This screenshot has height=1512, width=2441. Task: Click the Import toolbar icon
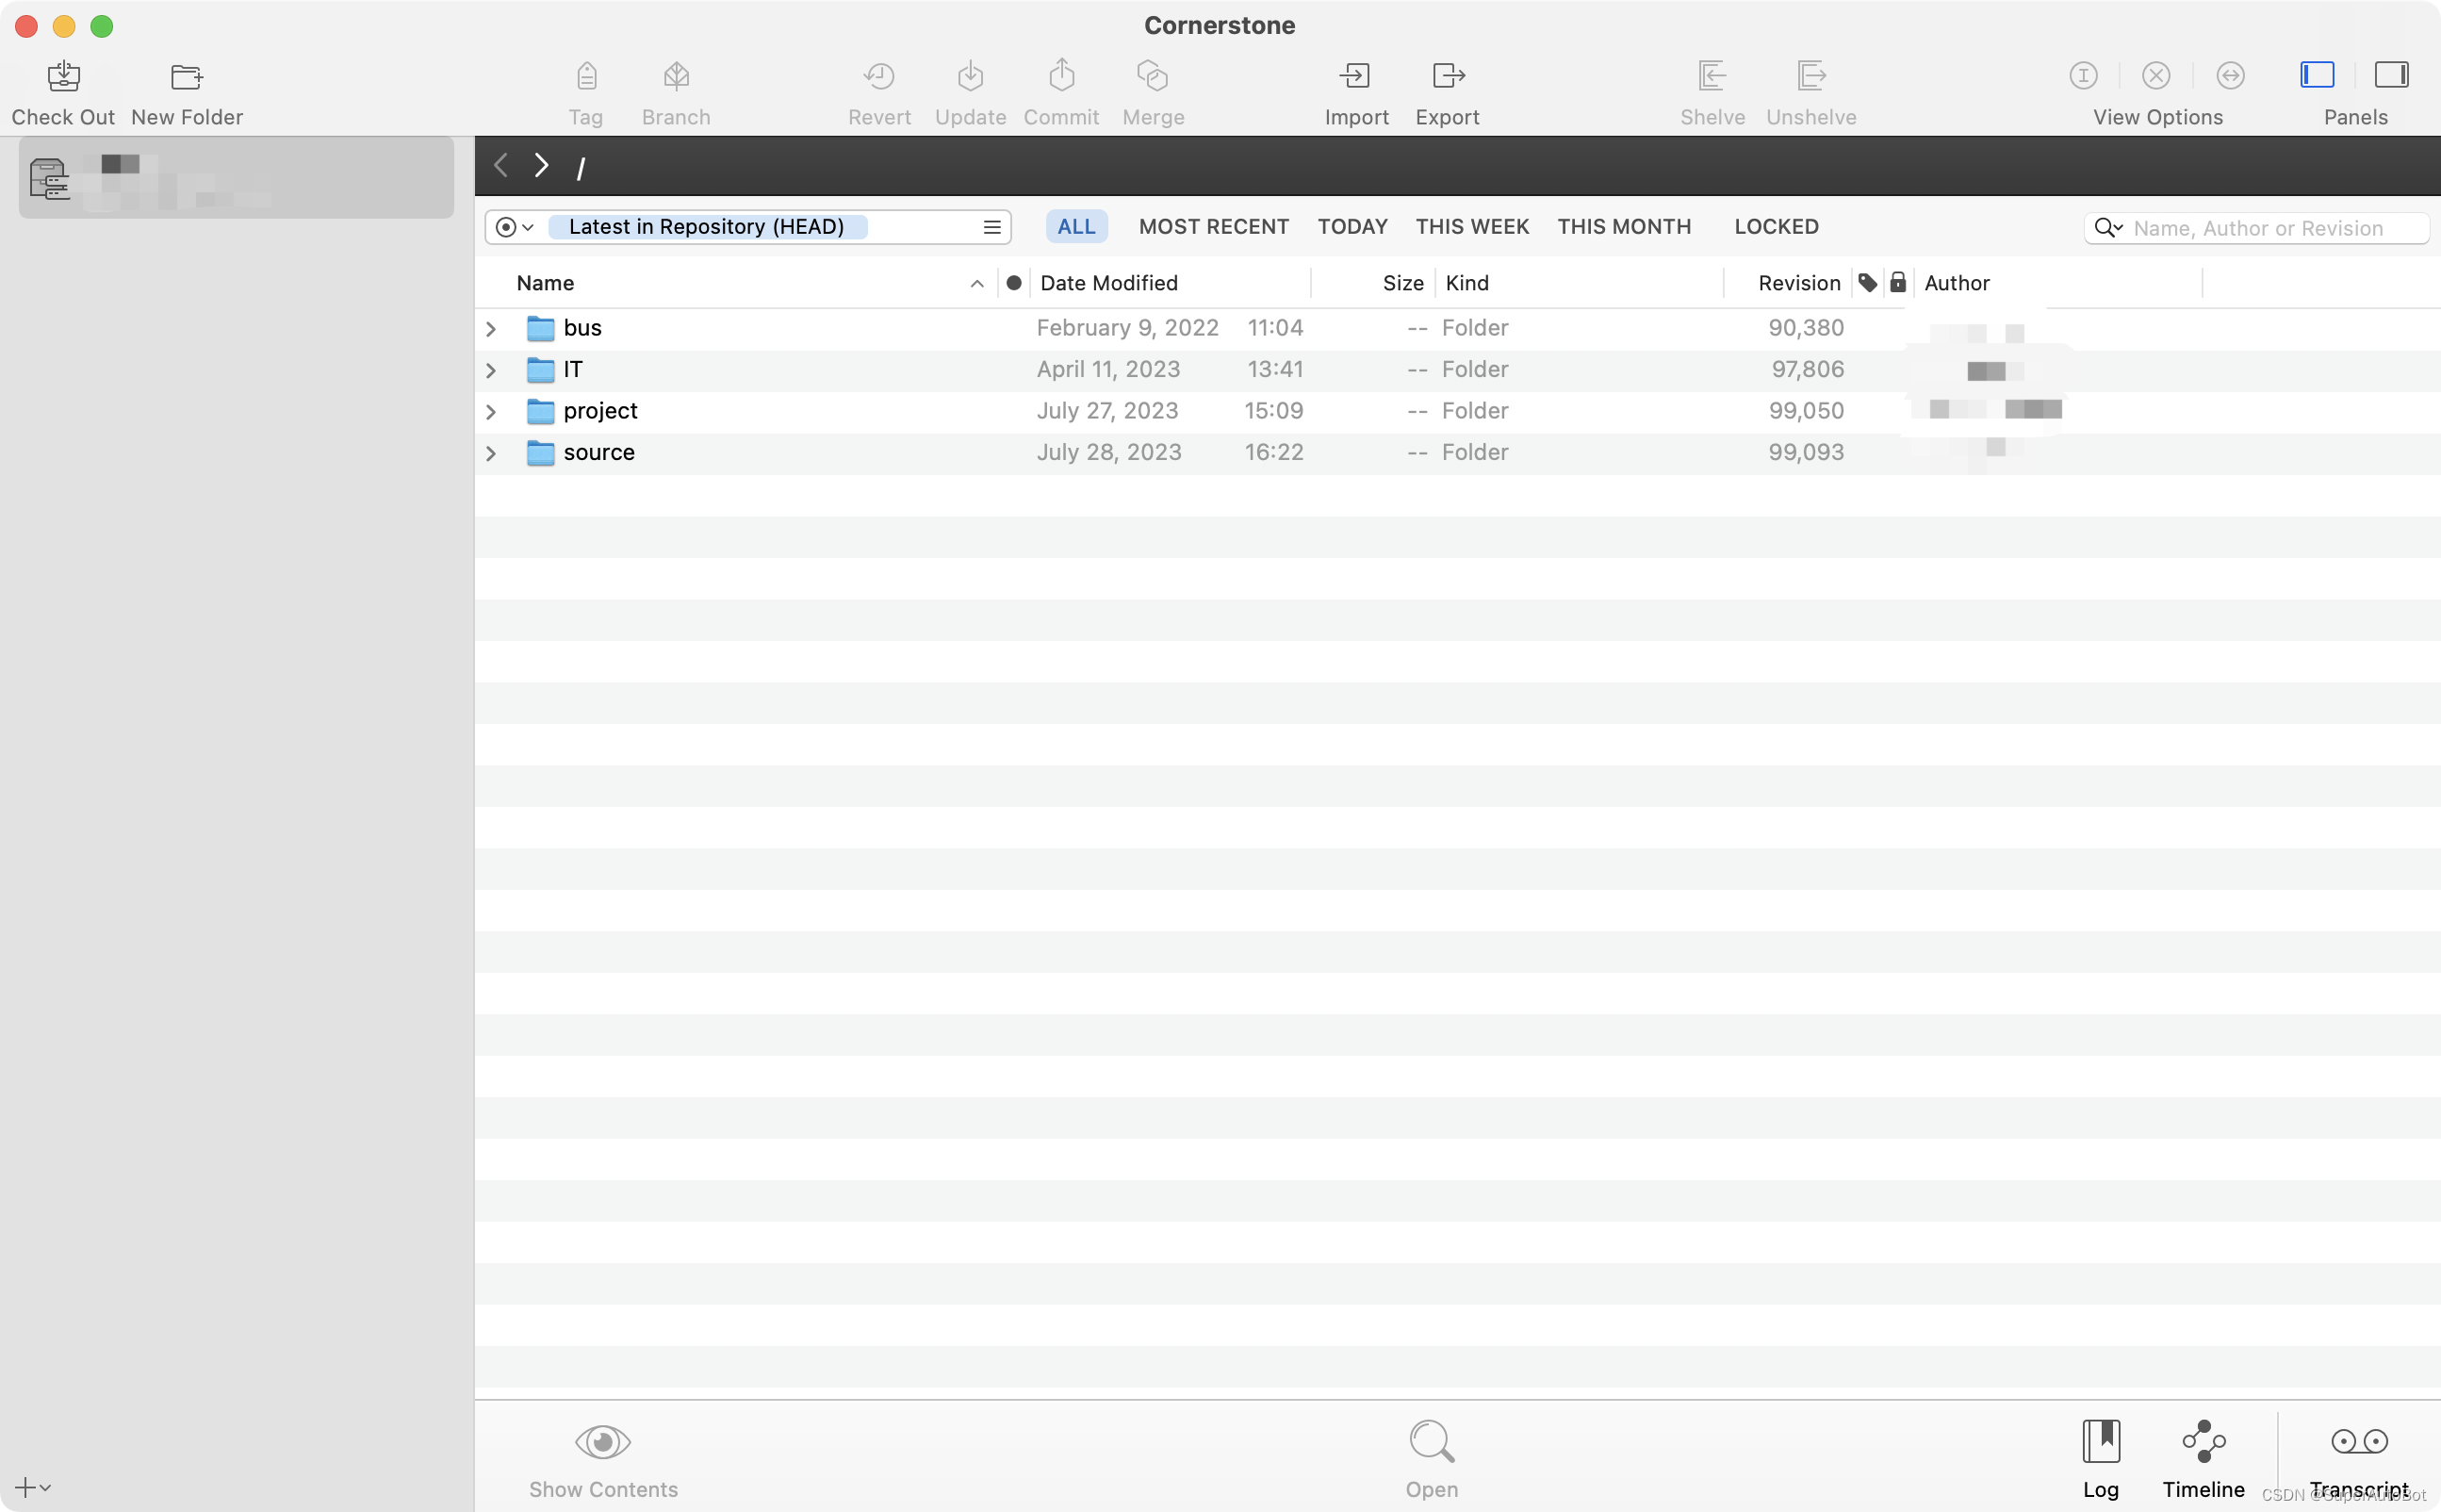tap(1356, 76)
